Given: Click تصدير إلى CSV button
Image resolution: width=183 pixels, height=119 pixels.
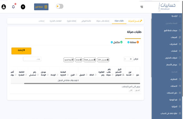Looking at the screenshot, I should [x=103, y=60].
